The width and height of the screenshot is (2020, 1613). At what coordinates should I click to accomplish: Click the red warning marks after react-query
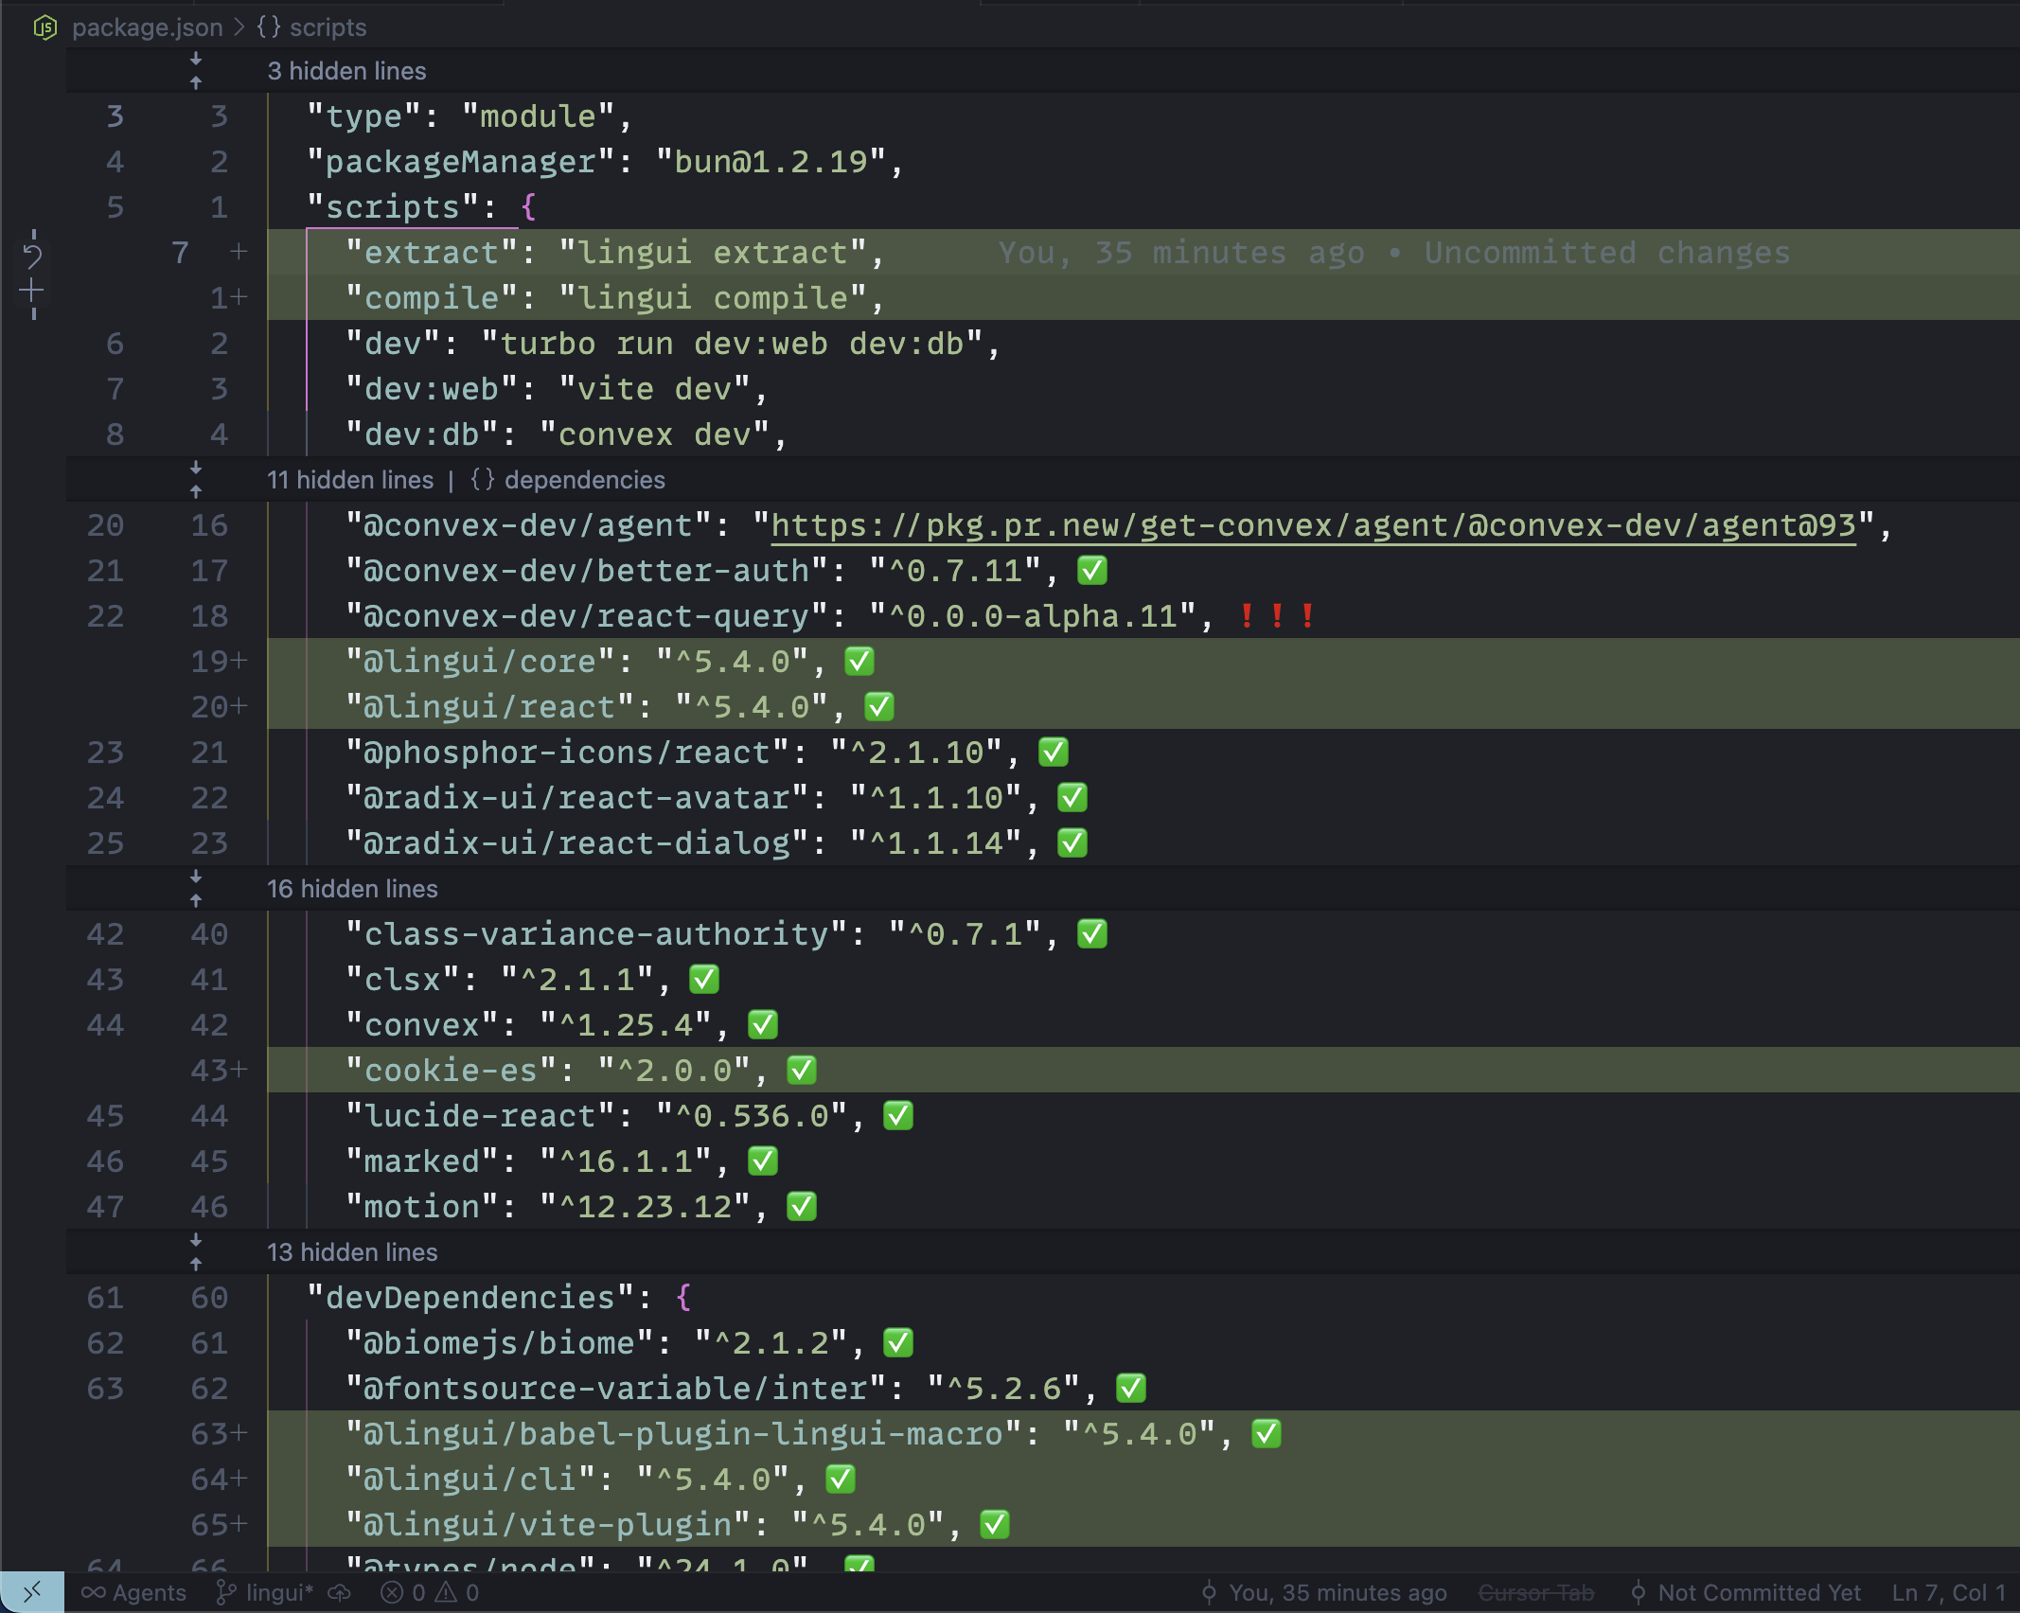(x=1277, y=616)
